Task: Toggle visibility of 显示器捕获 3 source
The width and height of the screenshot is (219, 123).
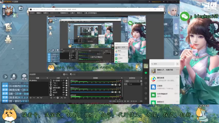Action: point(64,81)
